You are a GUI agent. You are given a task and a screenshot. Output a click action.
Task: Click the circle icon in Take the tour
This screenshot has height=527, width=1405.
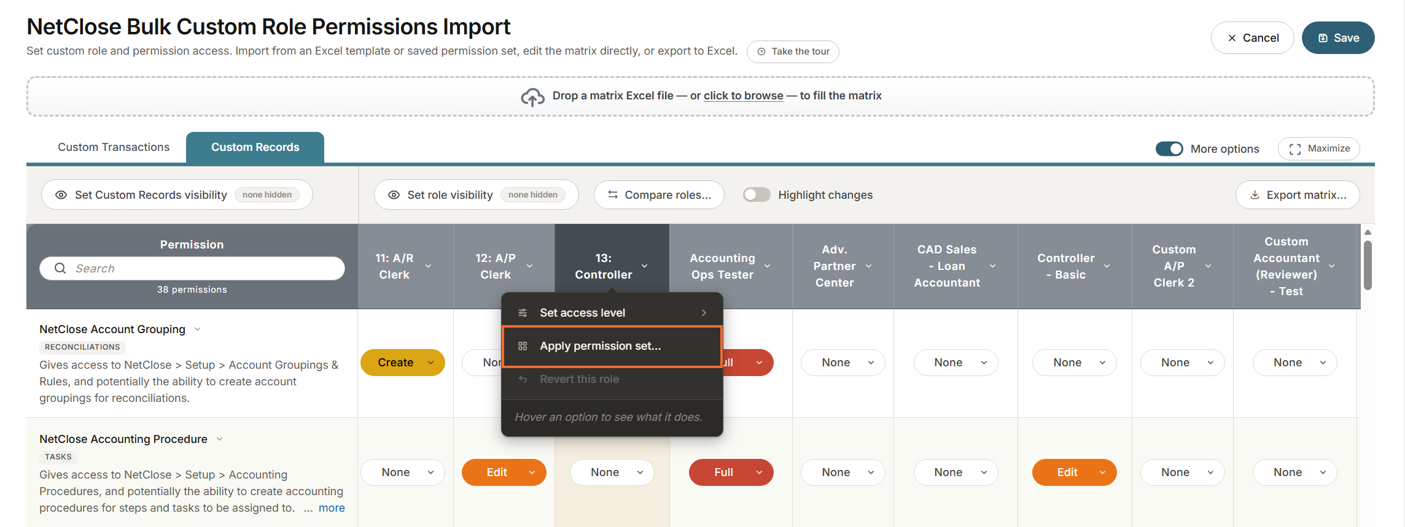(x=761, y=52)
